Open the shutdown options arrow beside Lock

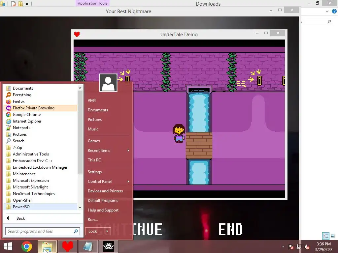[x=107, y=231]
